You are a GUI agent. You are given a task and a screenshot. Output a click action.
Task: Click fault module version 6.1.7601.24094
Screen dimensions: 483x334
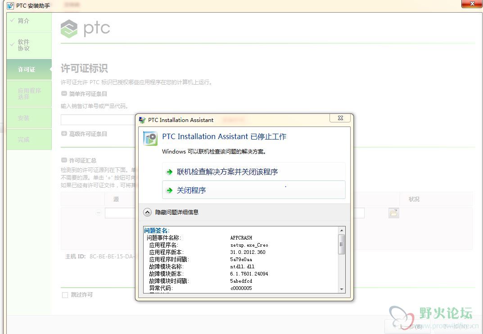(249, 274)
